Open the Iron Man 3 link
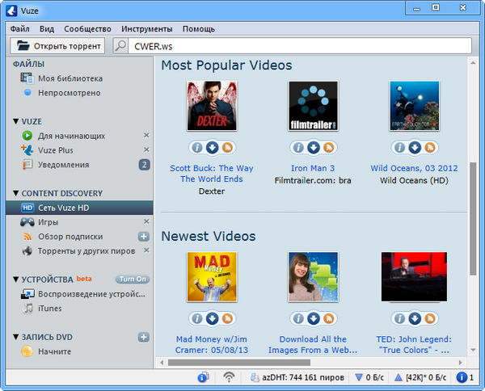The height and width of the screenshot is (391, 485). (313, 168)
